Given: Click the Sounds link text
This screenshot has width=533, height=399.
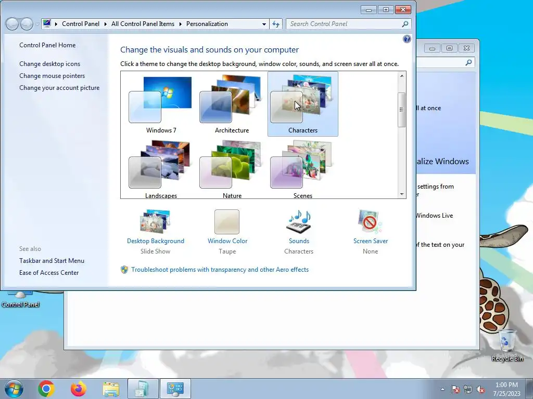Looking at the screenshot, I should pos(299,241).
